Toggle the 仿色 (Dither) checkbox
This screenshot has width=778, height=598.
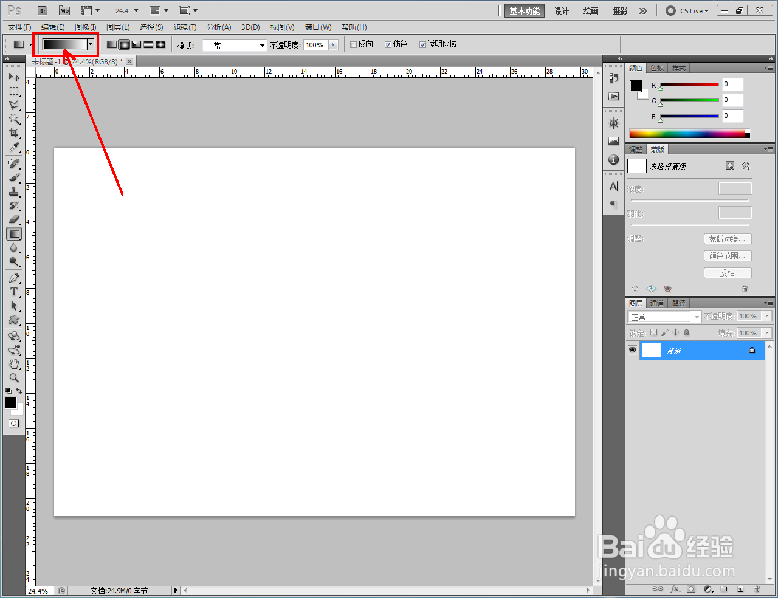[388, 44]
